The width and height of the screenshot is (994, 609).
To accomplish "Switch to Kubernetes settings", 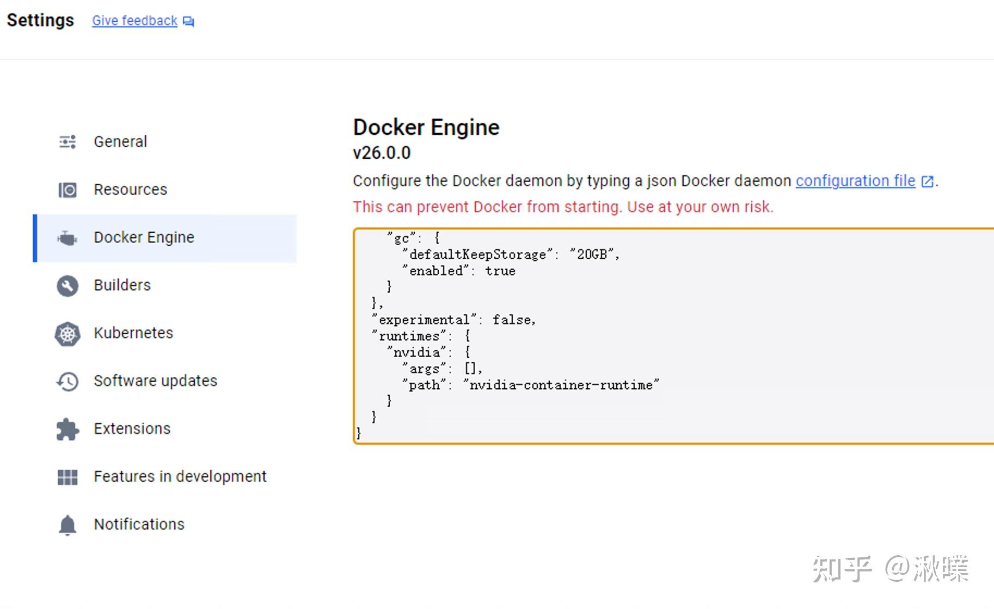I will pos(164,333).
